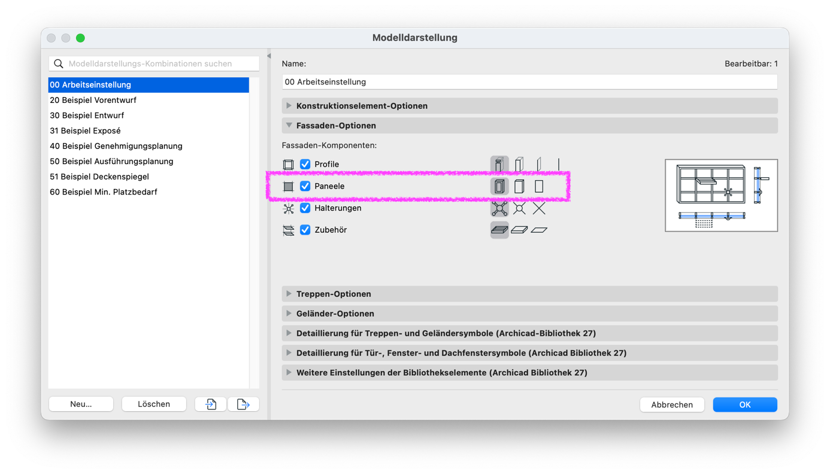This screenshot has height=474, width=830.
Task: Click the green zoom window button
Action: (80, 38)
